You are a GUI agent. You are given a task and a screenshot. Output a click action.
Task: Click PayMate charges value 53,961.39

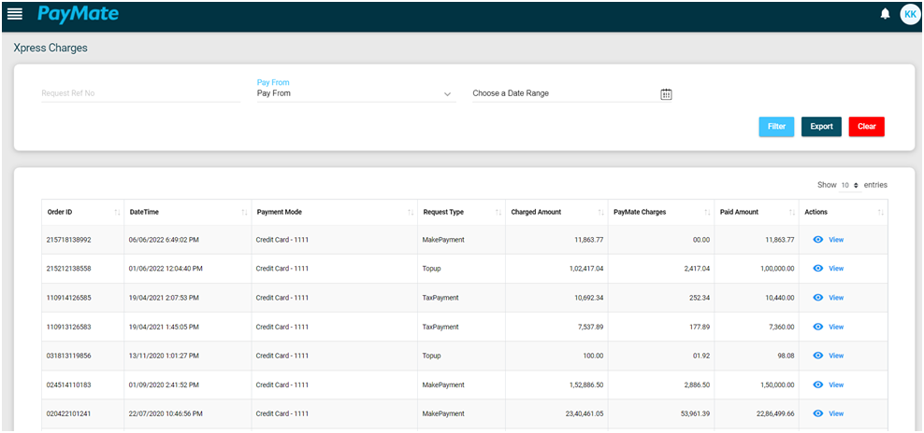coord(696,413)
